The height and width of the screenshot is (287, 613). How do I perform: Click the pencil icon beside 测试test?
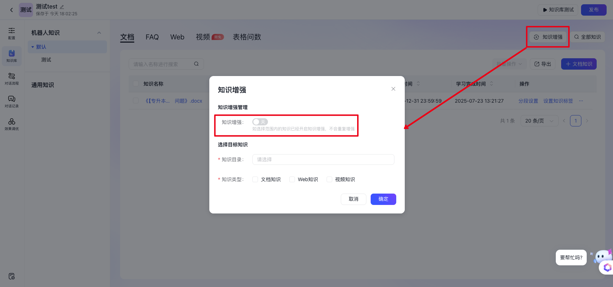(62, 7)
